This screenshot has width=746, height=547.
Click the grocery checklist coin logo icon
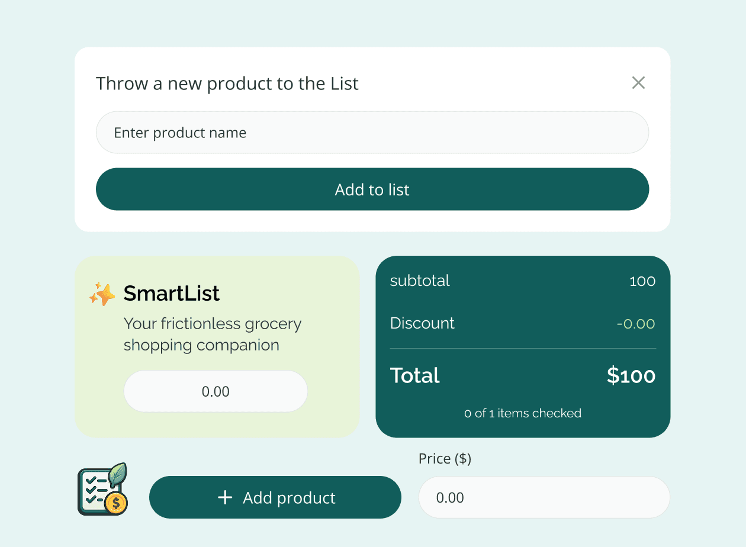pos(103,490)
